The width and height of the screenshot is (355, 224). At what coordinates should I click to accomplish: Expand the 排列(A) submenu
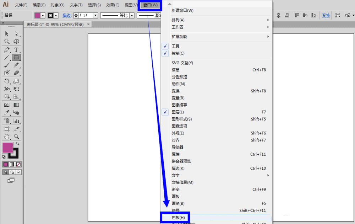268,20
